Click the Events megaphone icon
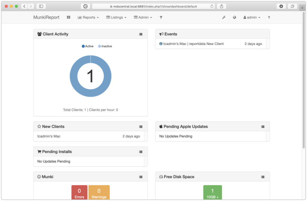 pyautogui.click(x=161, y=34)
